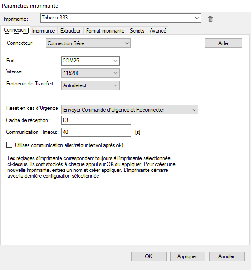Screen dimensions: 251x270
Task: Click the Aide button
Action: tap(223, 43)
